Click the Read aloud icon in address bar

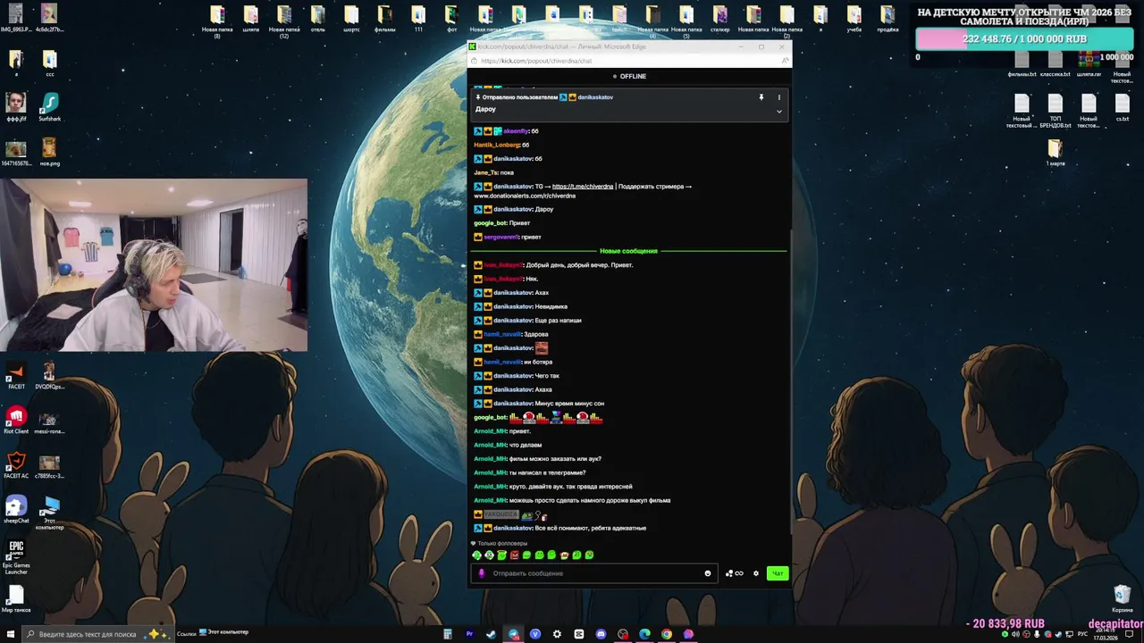(x=784, y=61)
